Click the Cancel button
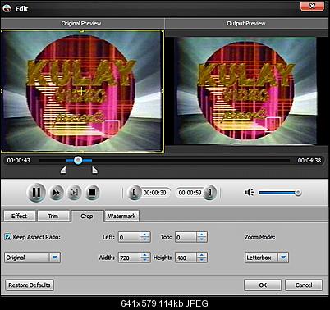Screen dimensions: 330x310 (304, 285)
